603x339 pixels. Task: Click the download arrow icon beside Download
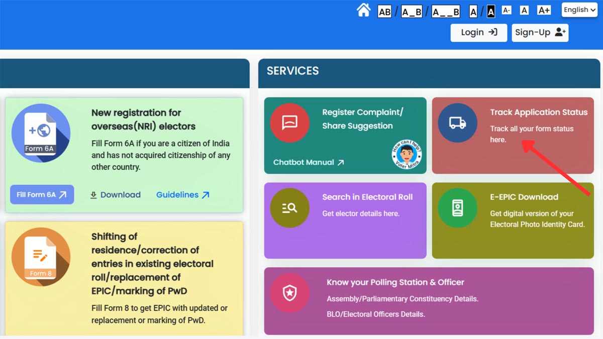pos(95,195)
